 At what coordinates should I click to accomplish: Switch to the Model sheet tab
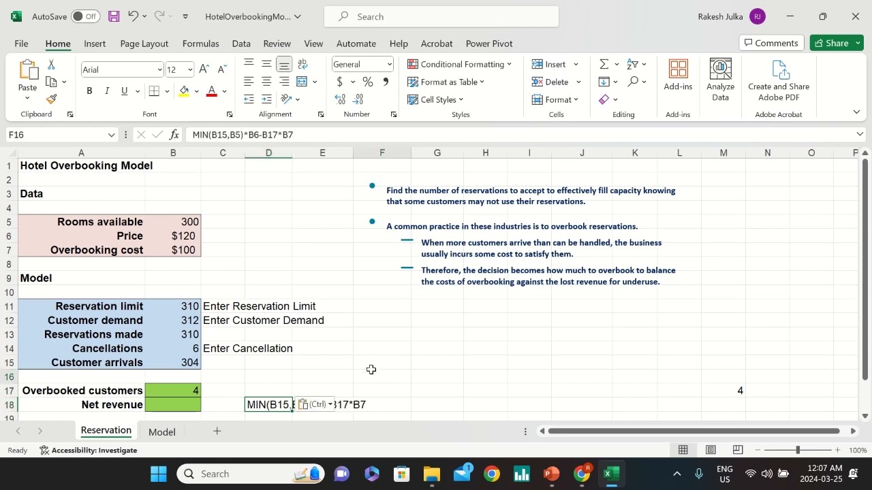(162, 431)
